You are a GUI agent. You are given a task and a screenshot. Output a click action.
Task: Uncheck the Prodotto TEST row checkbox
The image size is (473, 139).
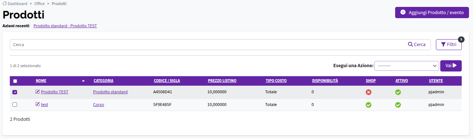tap(15, 92)
